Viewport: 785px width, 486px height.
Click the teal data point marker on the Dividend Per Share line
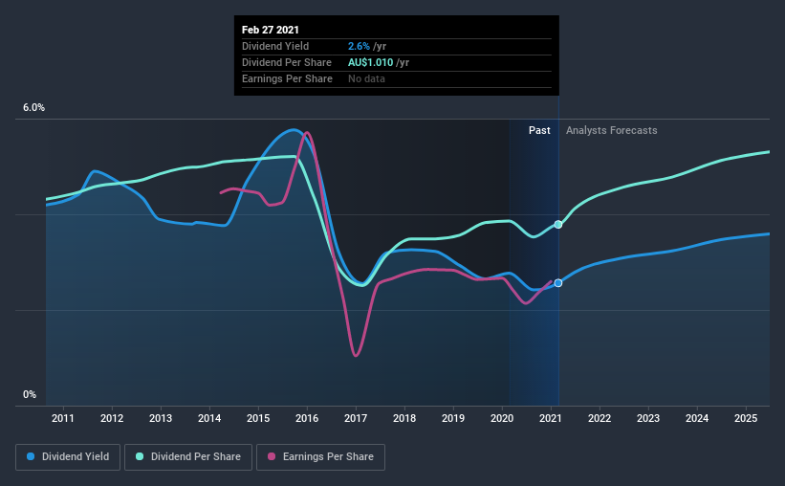point(558,225)
